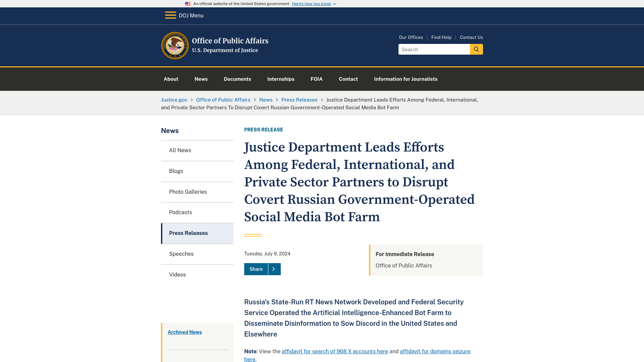Click the FOIA navigation menu item

[316, 79]
